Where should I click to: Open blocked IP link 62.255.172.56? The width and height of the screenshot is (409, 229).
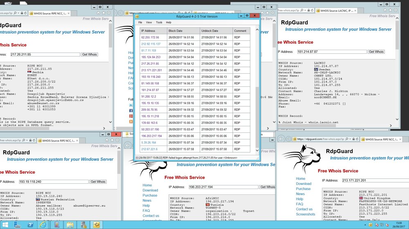click(x=150, y=37)
